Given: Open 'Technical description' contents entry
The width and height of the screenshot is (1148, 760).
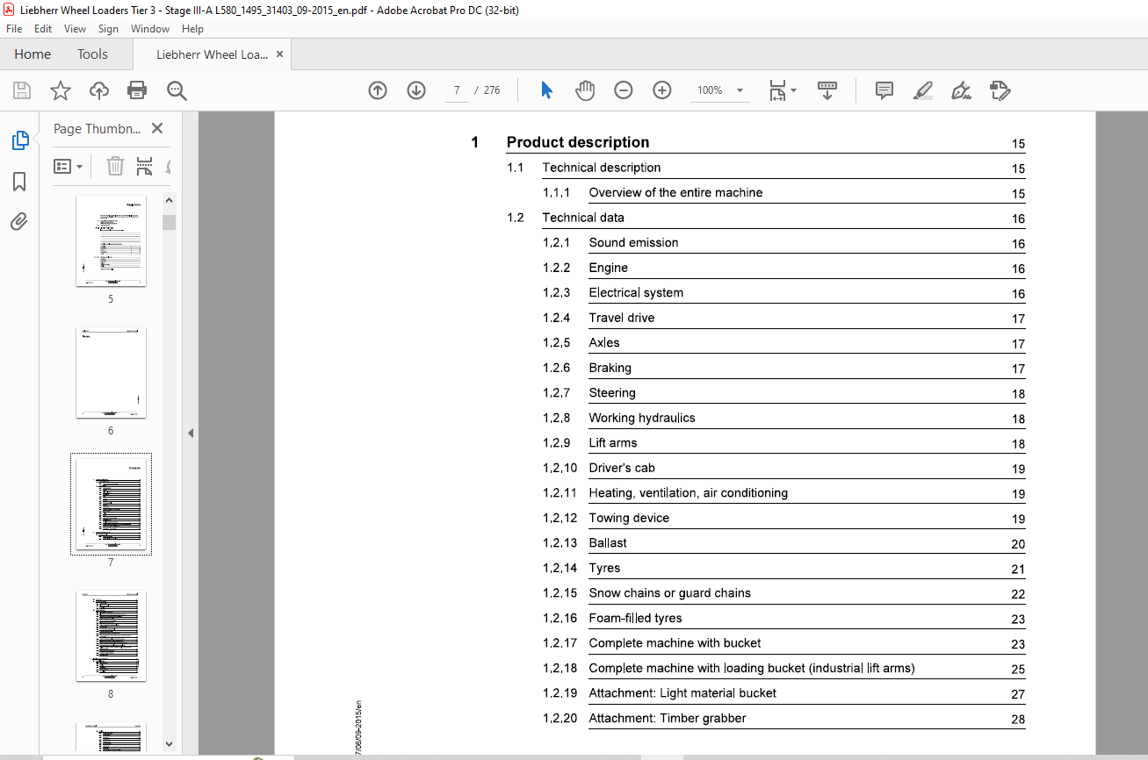Looking at the screenshot, I should click(602, 168).
